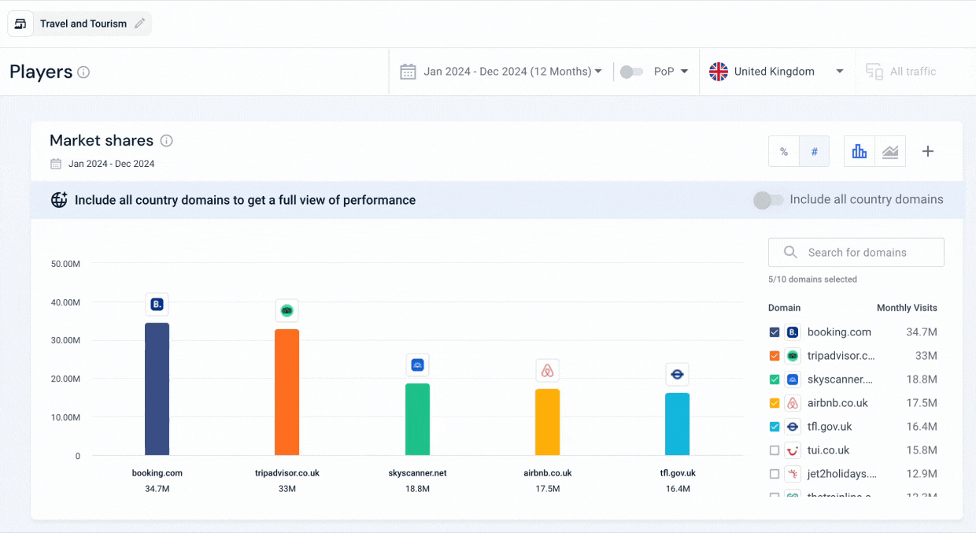The width and height of the screenshot is (976, 533).
Task: Click the airbnb favicon in the domain list
Action: click(x=793, y=402)
